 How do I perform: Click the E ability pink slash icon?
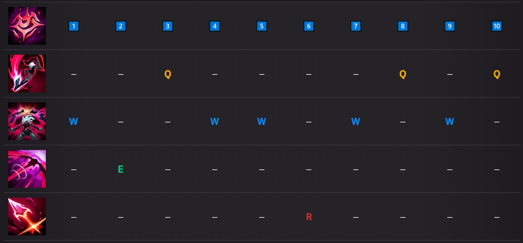(26, 169)
